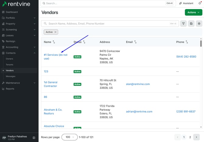Click the Maintenance tools icon
This screenshot has height=142, width=204.
tap(3, 83)
